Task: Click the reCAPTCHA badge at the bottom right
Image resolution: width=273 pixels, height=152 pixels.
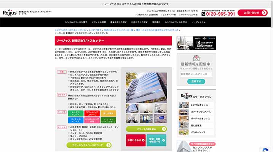Action: [x=265, y=150]
